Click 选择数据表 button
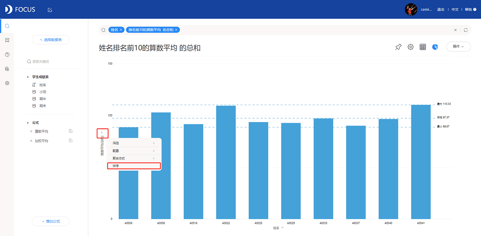 coord(50,40)
